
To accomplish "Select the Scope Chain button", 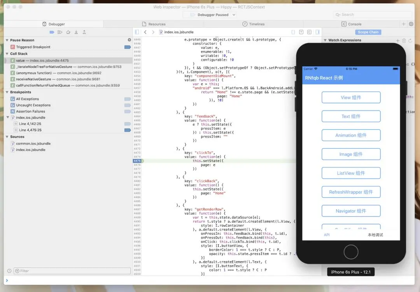I will tap(368, 32).
